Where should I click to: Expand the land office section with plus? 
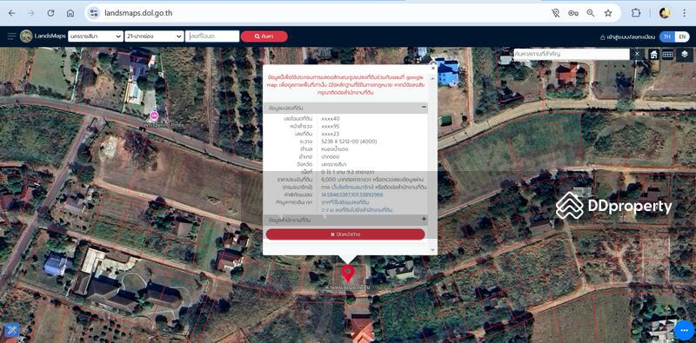click(424, 220)
